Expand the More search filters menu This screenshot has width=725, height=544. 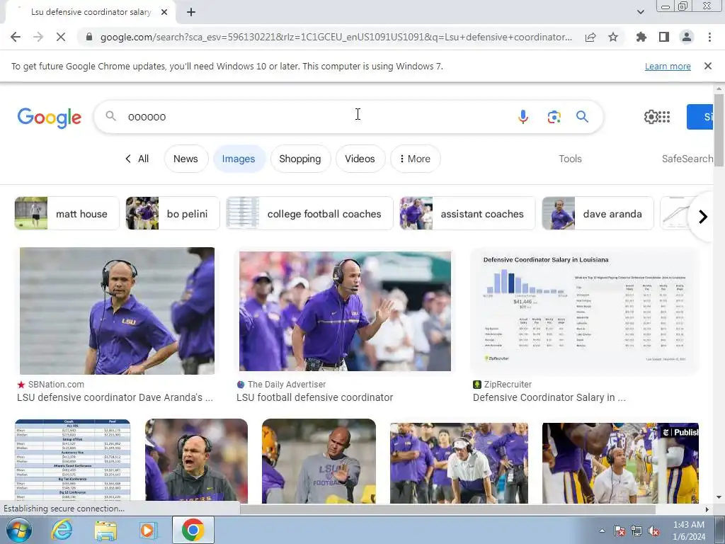tap(415, 159)
